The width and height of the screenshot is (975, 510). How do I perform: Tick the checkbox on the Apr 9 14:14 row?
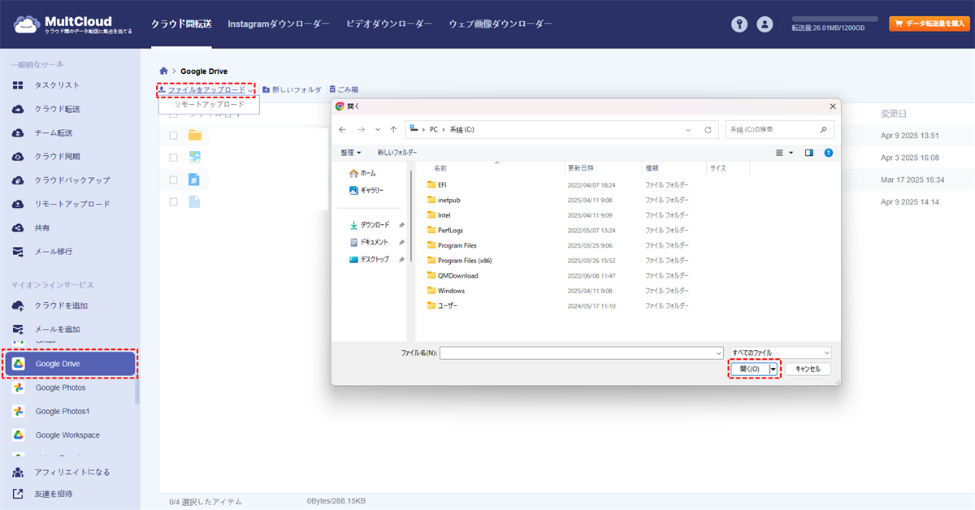tap(173, 201)
